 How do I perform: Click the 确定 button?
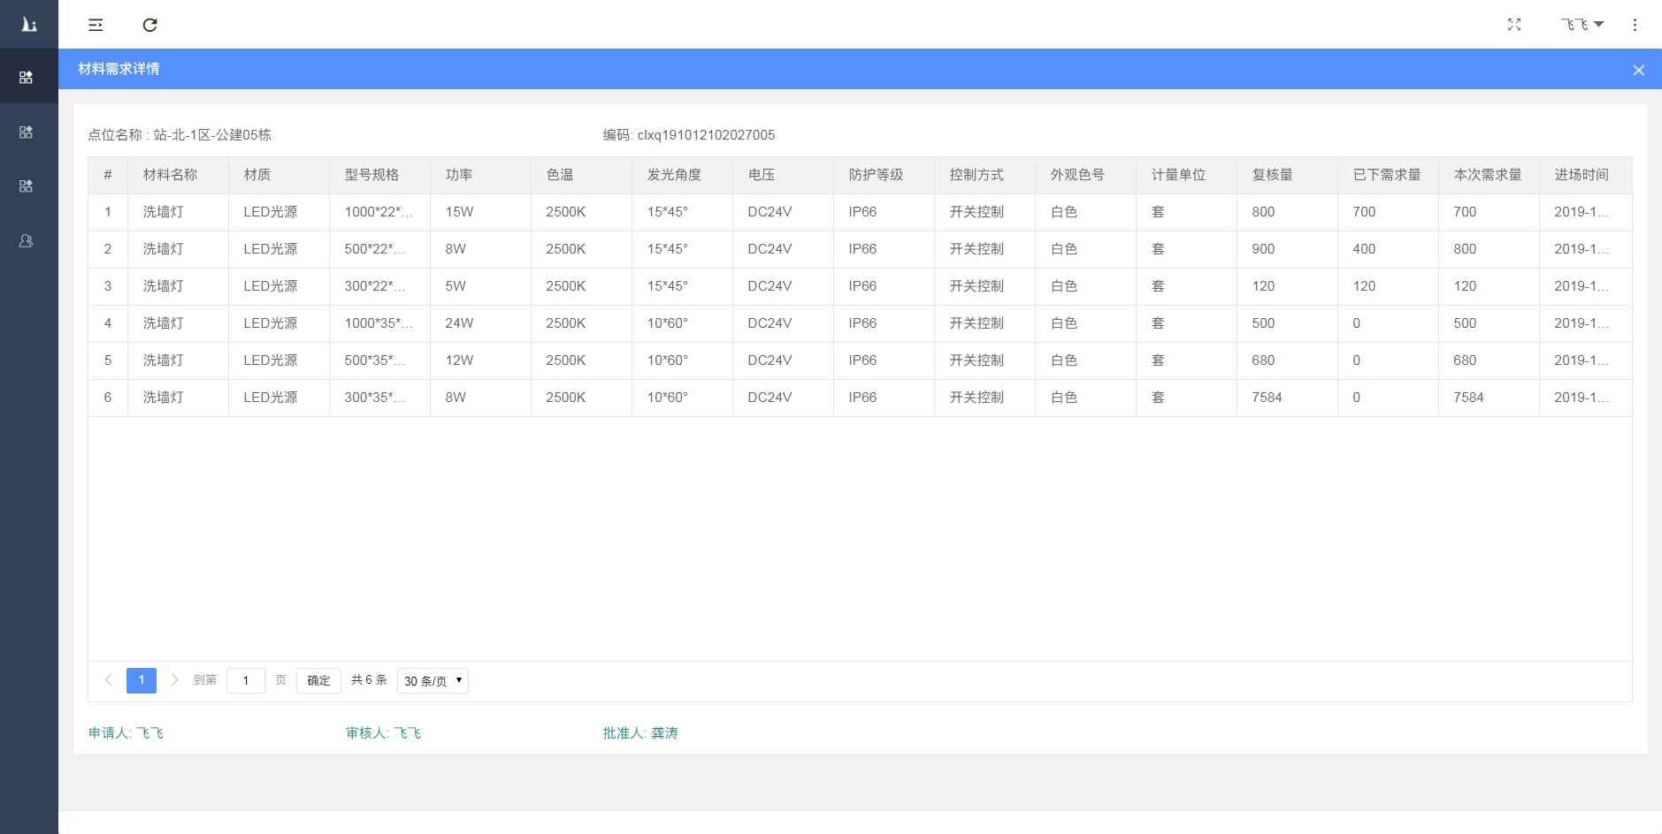tap(318, 680)
